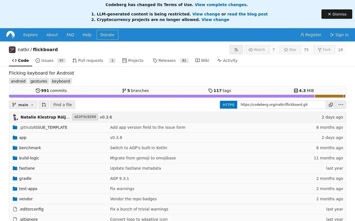Screen dimensions: 355x221
Task: Open the Issues tab
Action: 50,60
